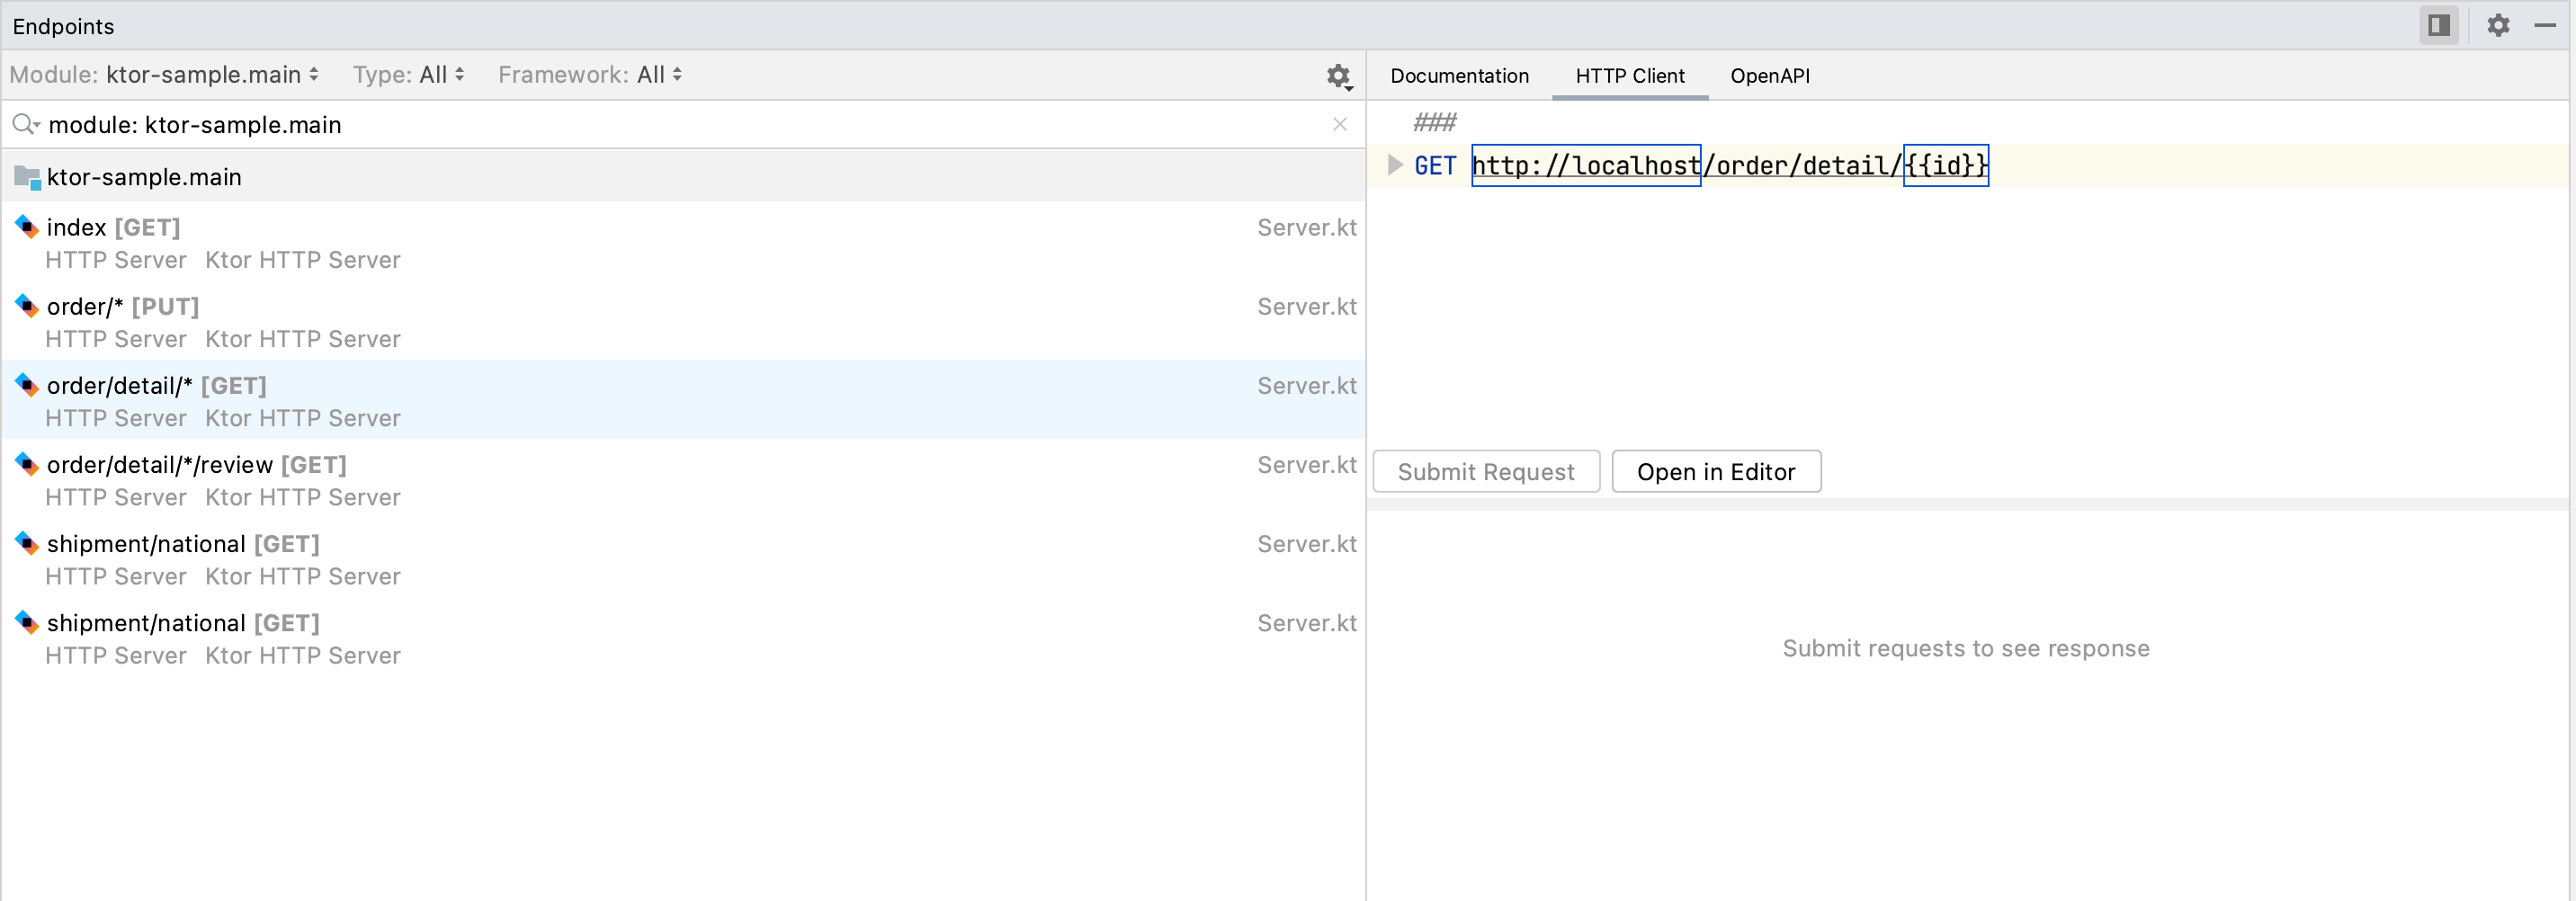Click 'Ktor HTTP Server' label under index
Screen dimensions: 2576x901
coord(303,260)
